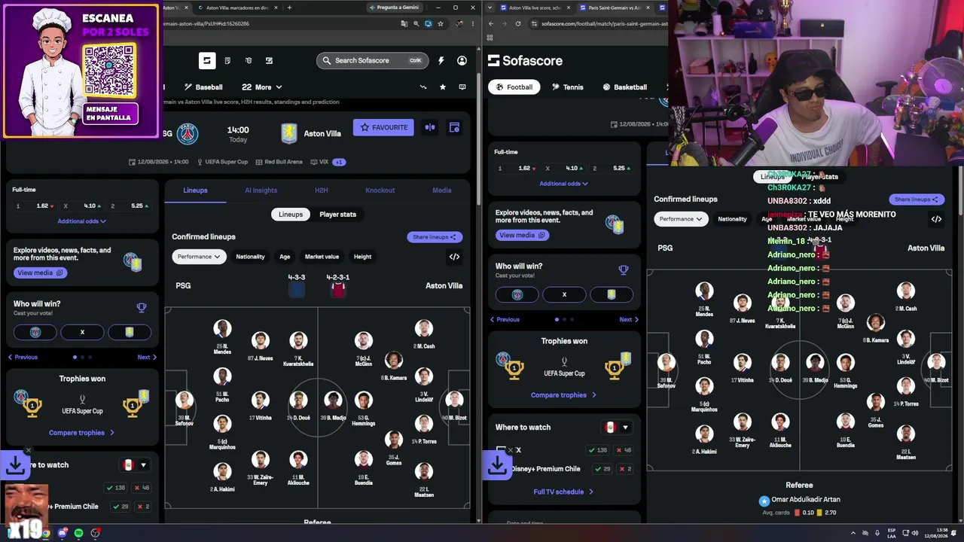Select Player stats in left lineups toggle

click(337, 215)
